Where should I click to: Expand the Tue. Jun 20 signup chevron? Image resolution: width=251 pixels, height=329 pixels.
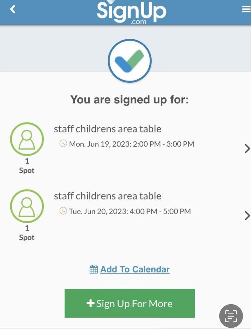coord(247,216)
